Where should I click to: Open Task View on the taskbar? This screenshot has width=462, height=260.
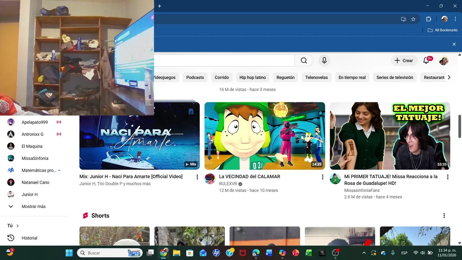point(151,253)
